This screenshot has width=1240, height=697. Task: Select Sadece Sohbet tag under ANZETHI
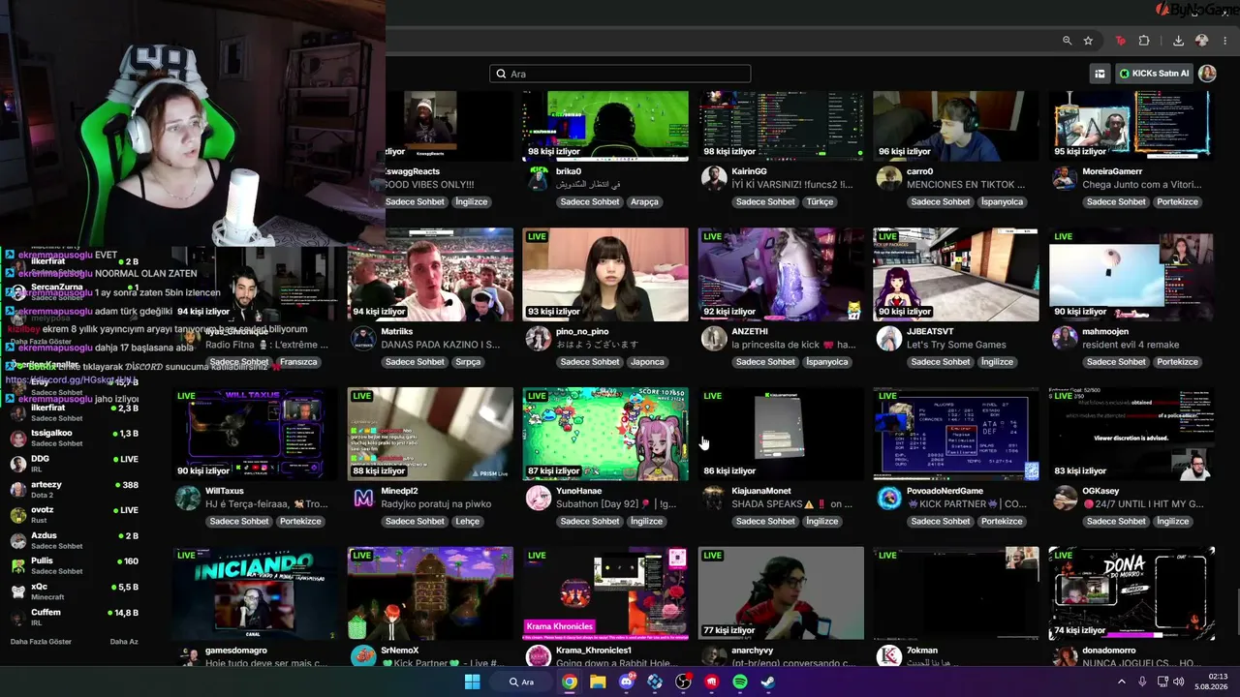pos(765,362)
